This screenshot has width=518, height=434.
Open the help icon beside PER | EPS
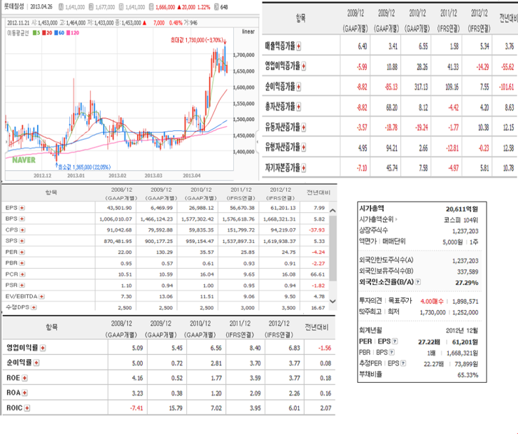(x=395, y=341)
